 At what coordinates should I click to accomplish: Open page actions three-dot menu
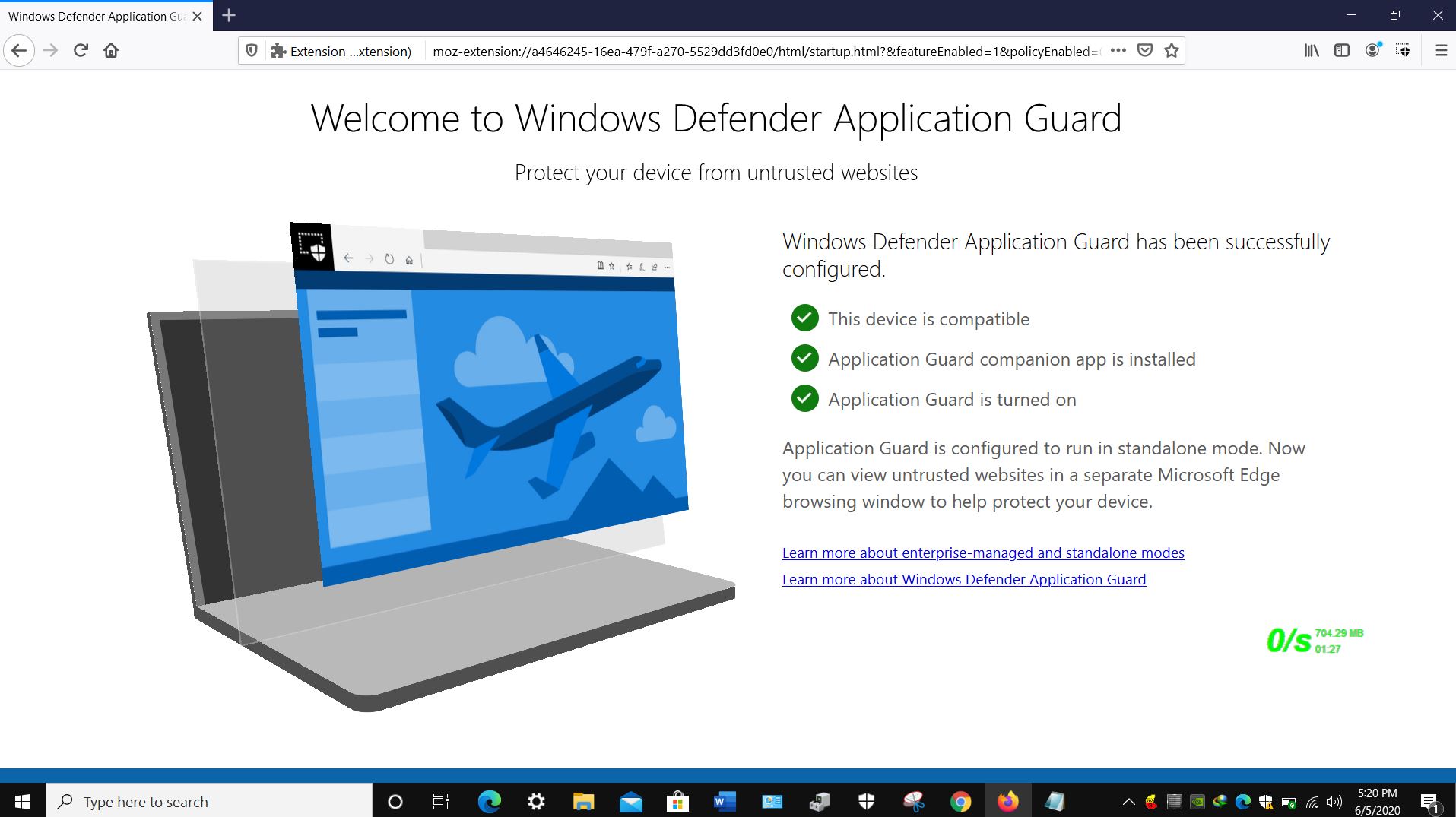pos(1118,51)
